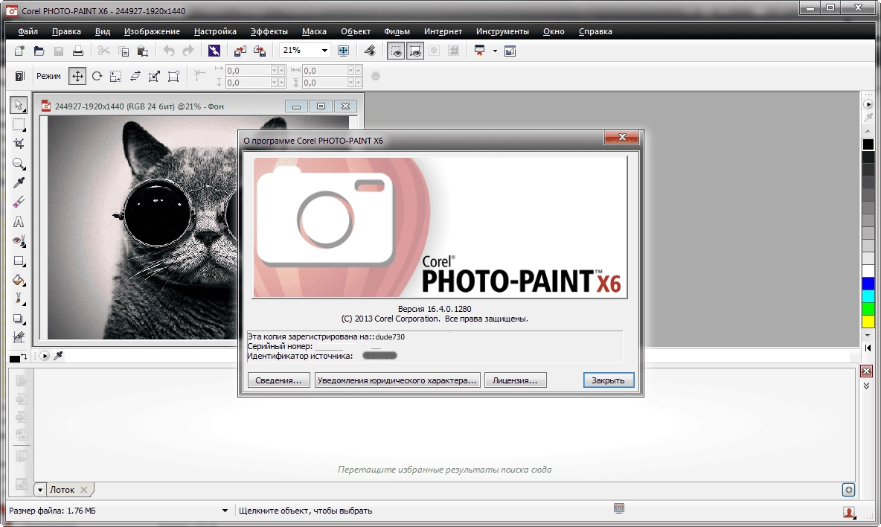This screenshot has height=527, width=881.
Task: Click the full-screen preview icon next to zoom
Action: click(343, 51)
